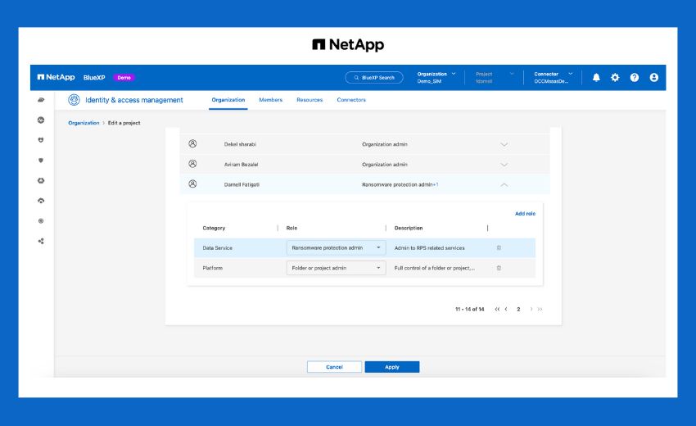Click the 'Platform' category cell
Image resolution: width=696 pixels, height=426 pixels.
click(x=213, y=268)
